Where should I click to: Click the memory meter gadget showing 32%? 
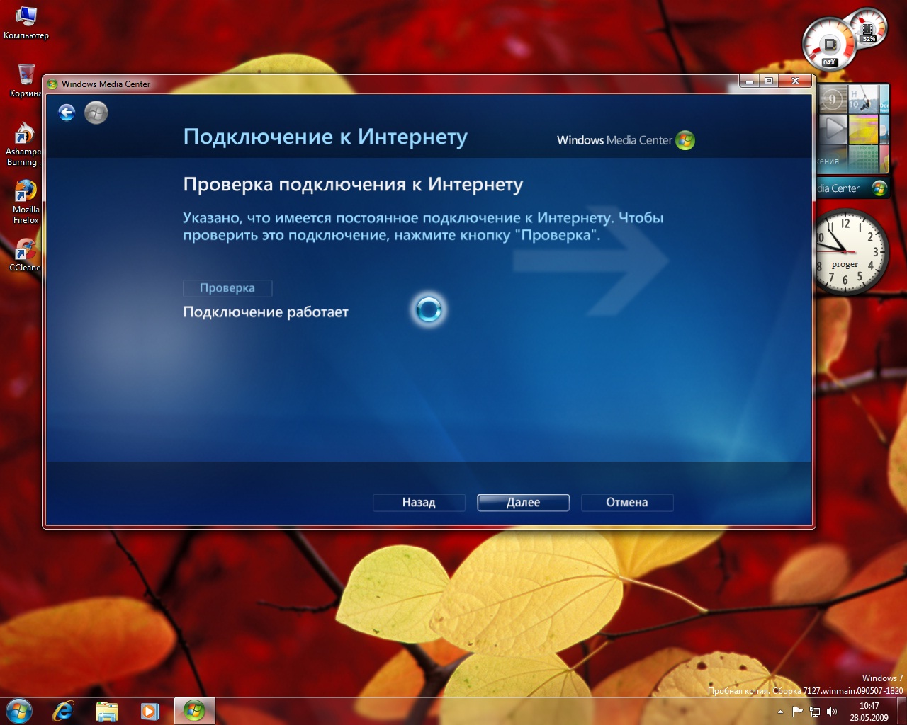868,28
